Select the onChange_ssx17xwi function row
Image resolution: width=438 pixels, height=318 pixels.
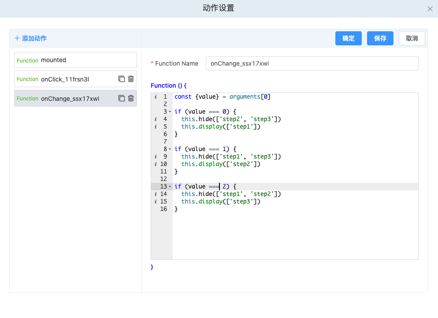click(x=75, y=98)
